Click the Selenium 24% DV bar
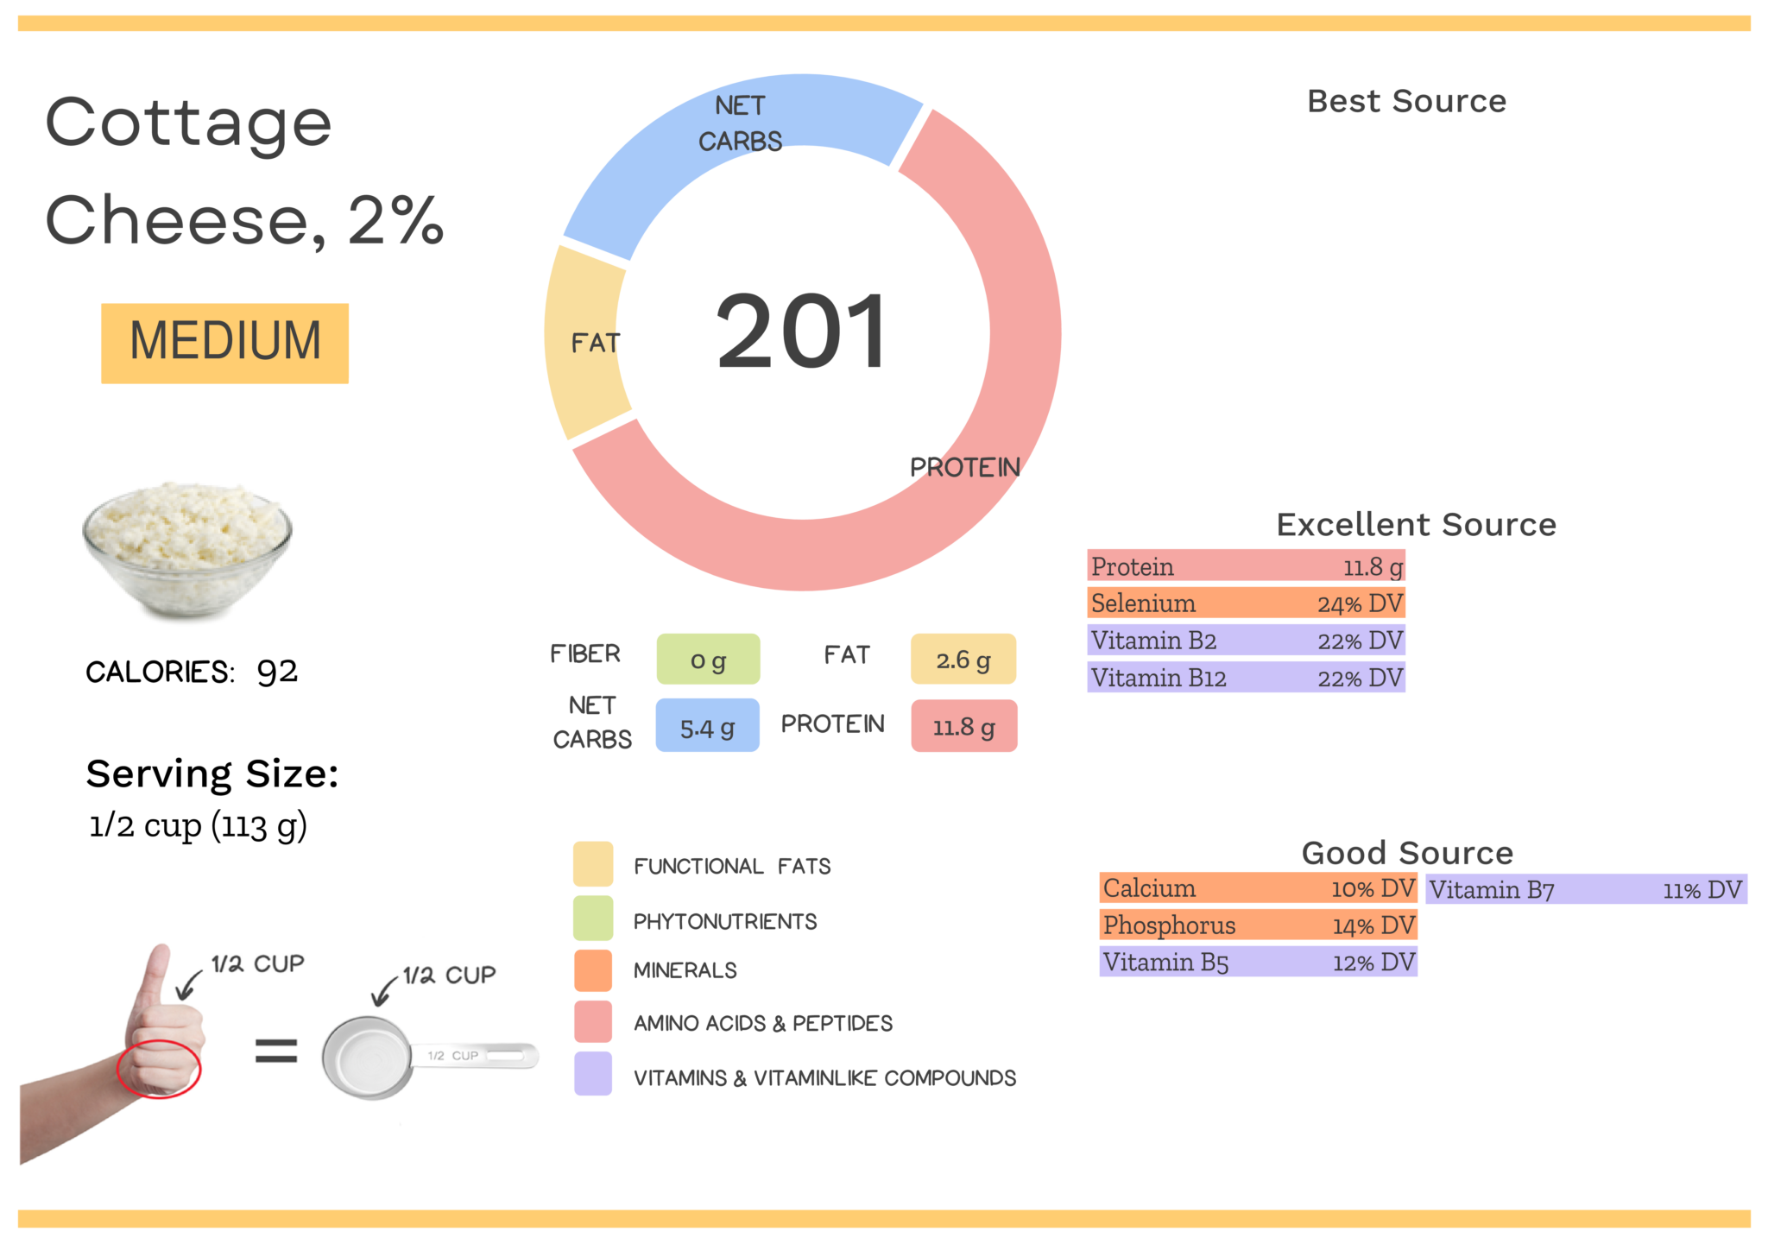The image size is (1768, 1244). coord(1246,603)
